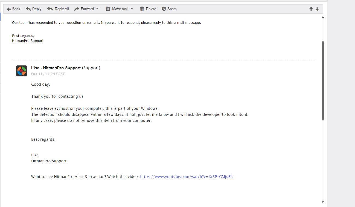Click the scrollbar down arrow at bottom
The width and height of the screenshot is (355, 207).
tap(323, 202)
